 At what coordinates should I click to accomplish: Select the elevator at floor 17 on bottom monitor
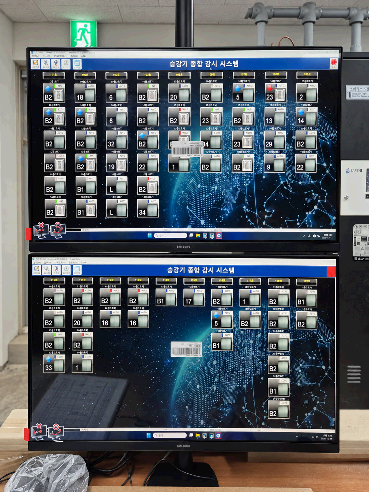pyautogui.click(x=194, y=298)
